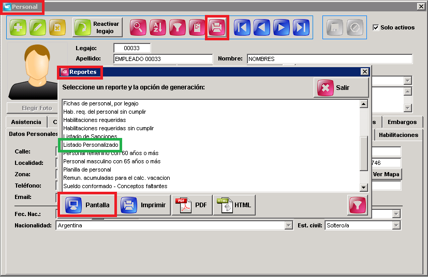Click the green add new record icon
The height and width of the screenshot is (277, 428).
point(18,27)
